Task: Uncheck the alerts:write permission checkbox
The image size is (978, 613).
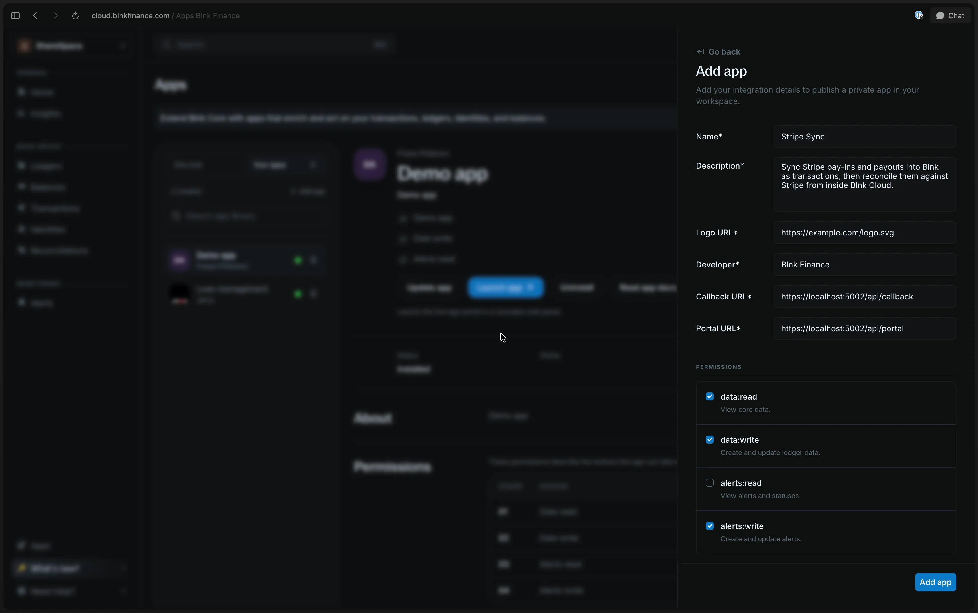Action: 710,526
